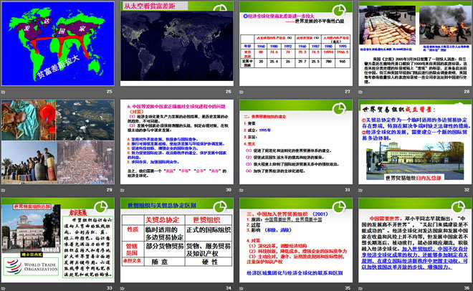Click slide number 25 label
The image size is (473, 291).
[109, 91]
